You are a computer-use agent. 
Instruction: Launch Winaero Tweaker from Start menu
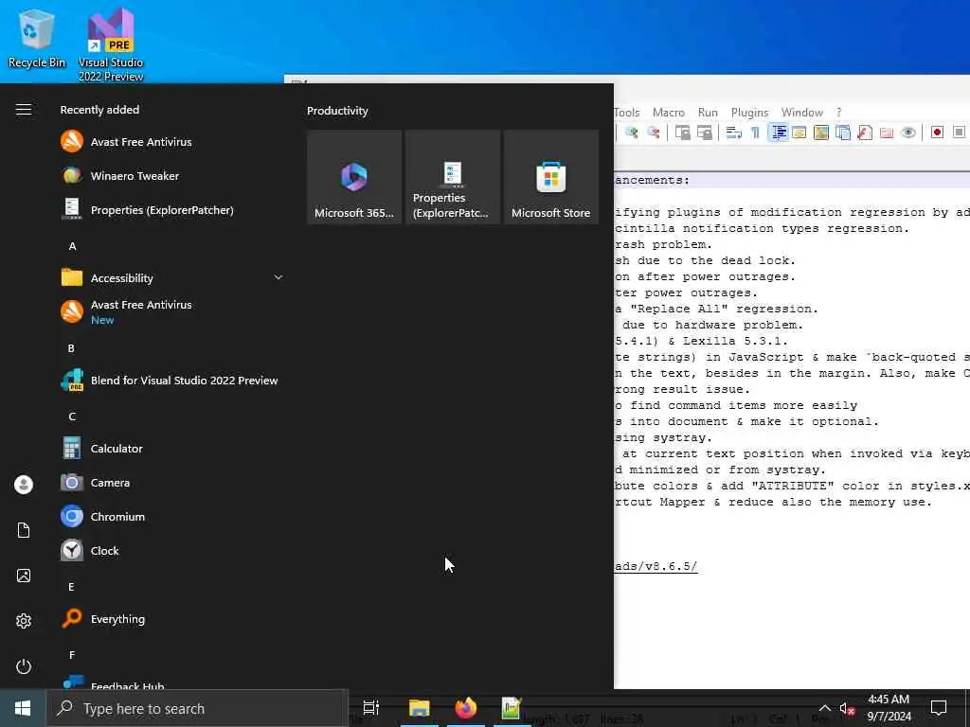pos(172,175)
